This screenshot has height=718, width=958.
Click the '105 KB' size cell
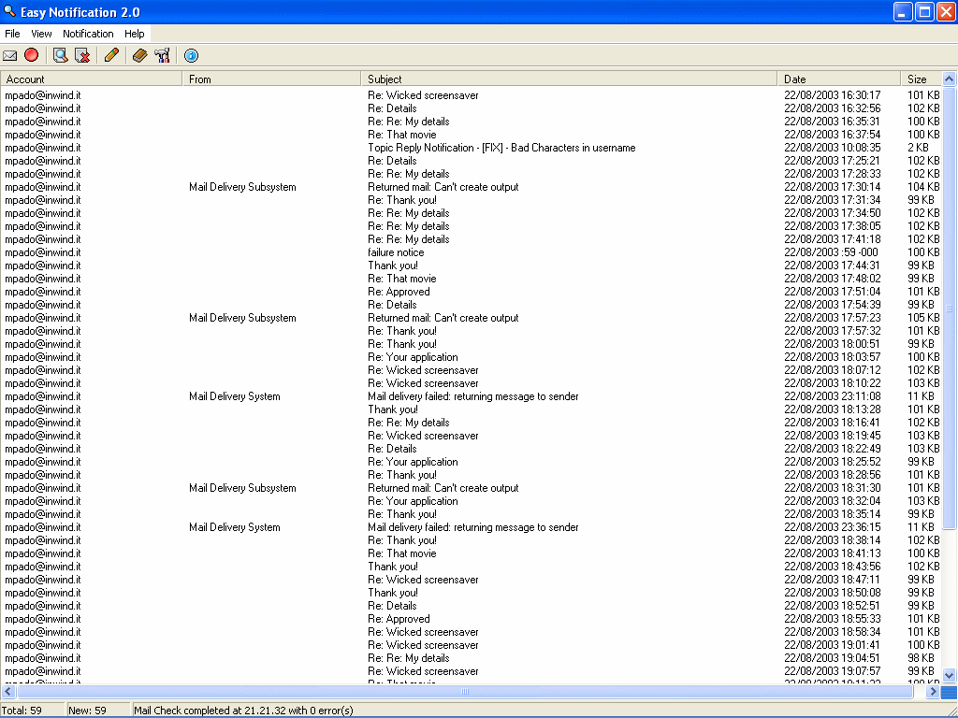923,318
